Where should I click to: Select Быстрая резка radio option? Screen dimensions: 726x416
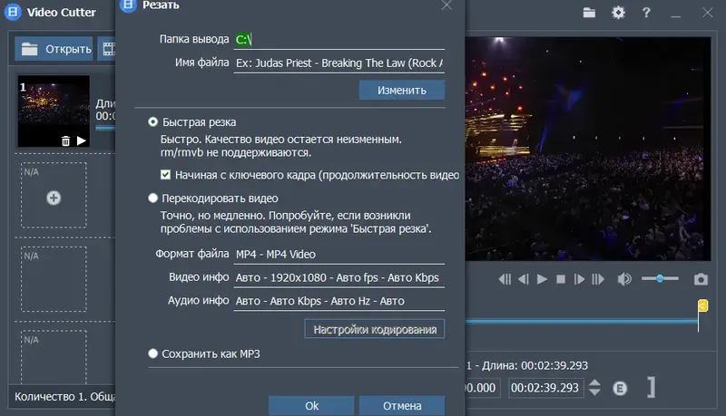pyautogui.click(x=152, y=122)
